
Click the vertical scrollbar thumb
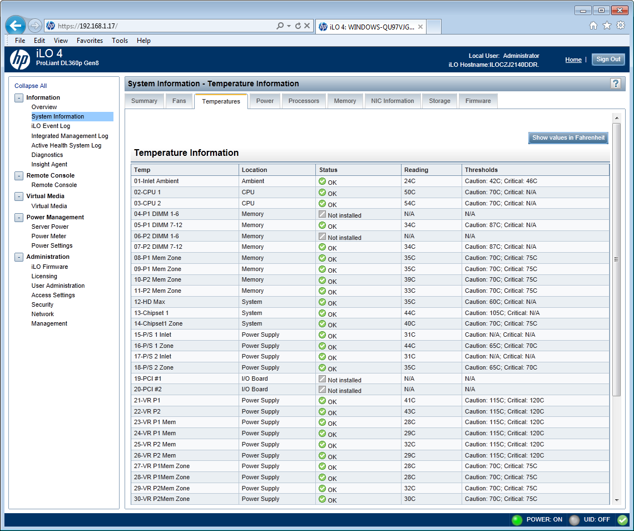(x=617, y=259)
